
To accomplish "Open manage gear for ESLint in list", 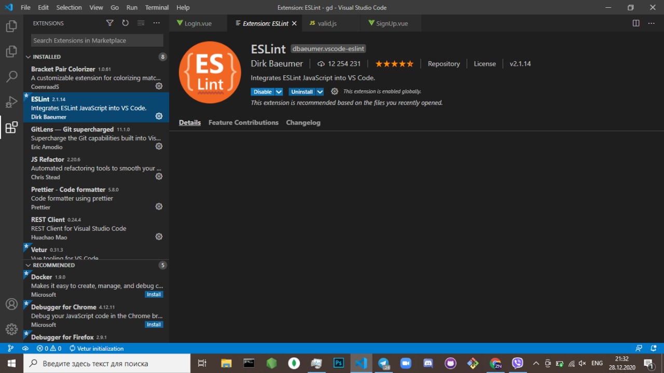I will (159, 116).
